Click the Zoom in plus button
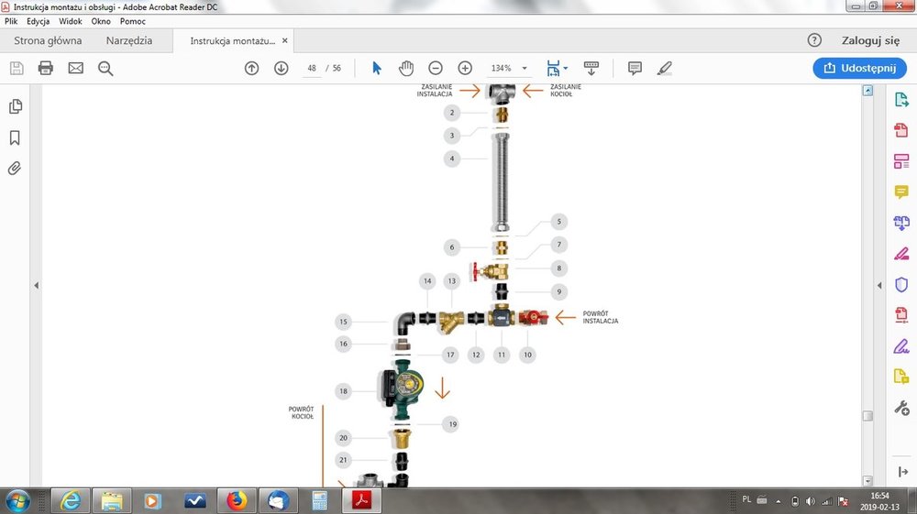This screenshot has height=514, width=917. pyautogui.click(x=465, y=68)
